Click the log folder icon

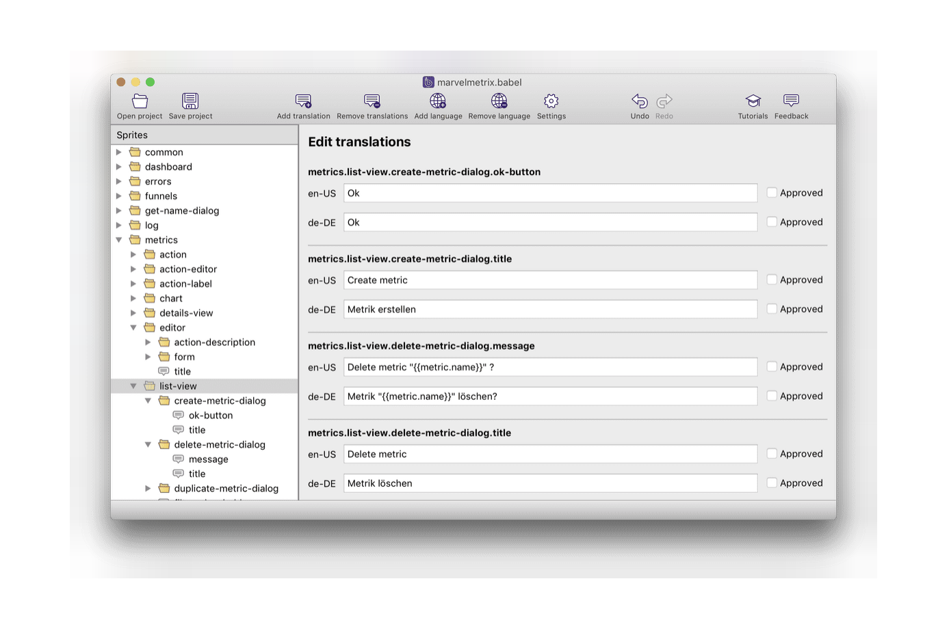(x=135, y=225)
